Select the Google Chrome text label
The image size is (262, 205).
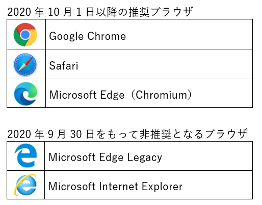pyautogui.click(x=88, y=36)
